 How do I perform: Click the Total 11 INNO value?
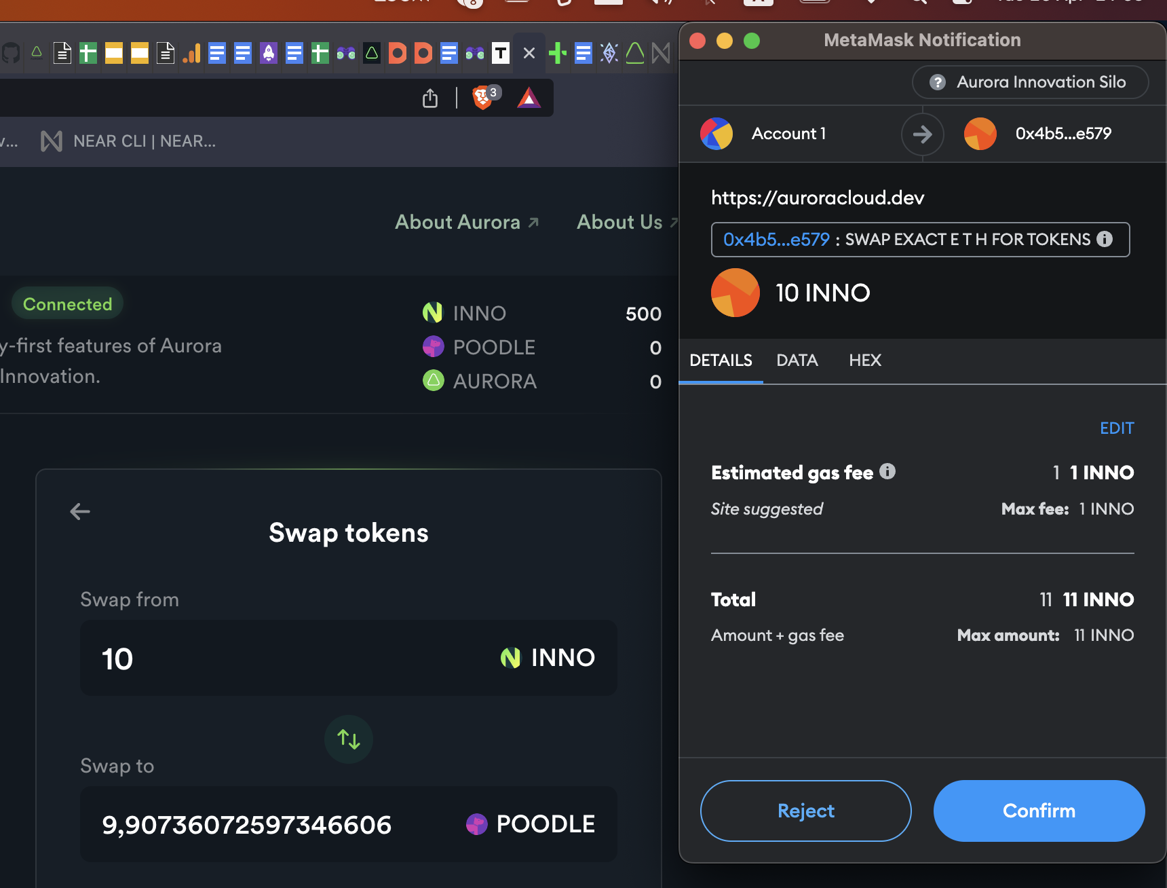(x=1098, y=599)
